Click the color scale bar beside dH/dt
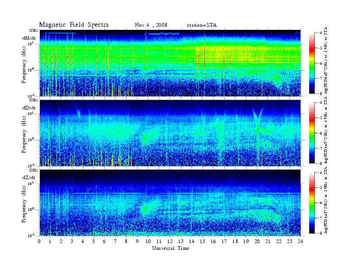This screenshot has width=358, height=277. click(x=312, y=63)
